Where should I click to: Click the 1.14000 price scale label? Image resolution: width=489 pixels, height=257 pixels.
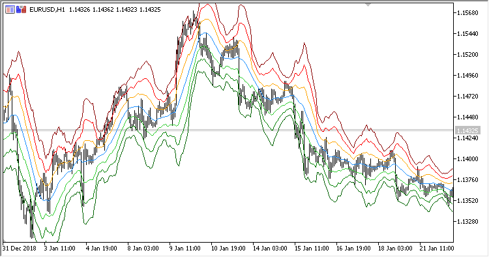pos(467,159)
